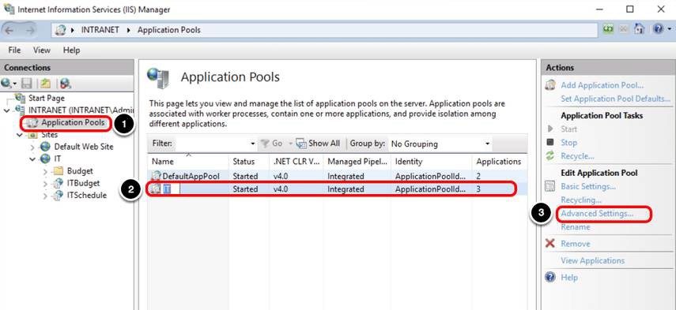Open the File menu
676x310 pixels.
[14, 50]
